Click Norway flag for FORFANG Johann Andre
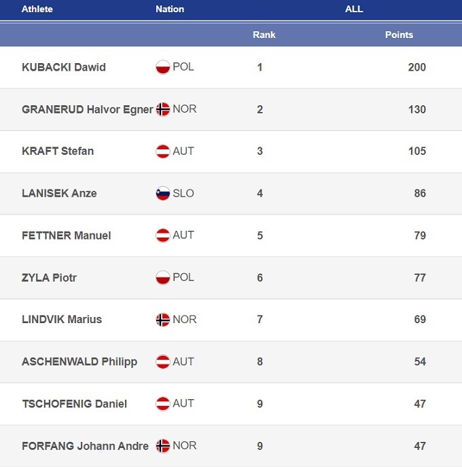Image resolution: width=462 pixels, height=467 pixels. point(162,446)
